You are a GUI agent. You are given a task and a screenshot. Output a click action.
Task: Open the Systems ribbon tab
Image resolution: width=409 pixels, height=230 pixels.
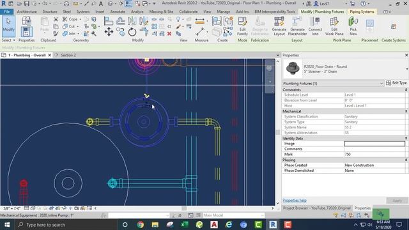(83, 11)
